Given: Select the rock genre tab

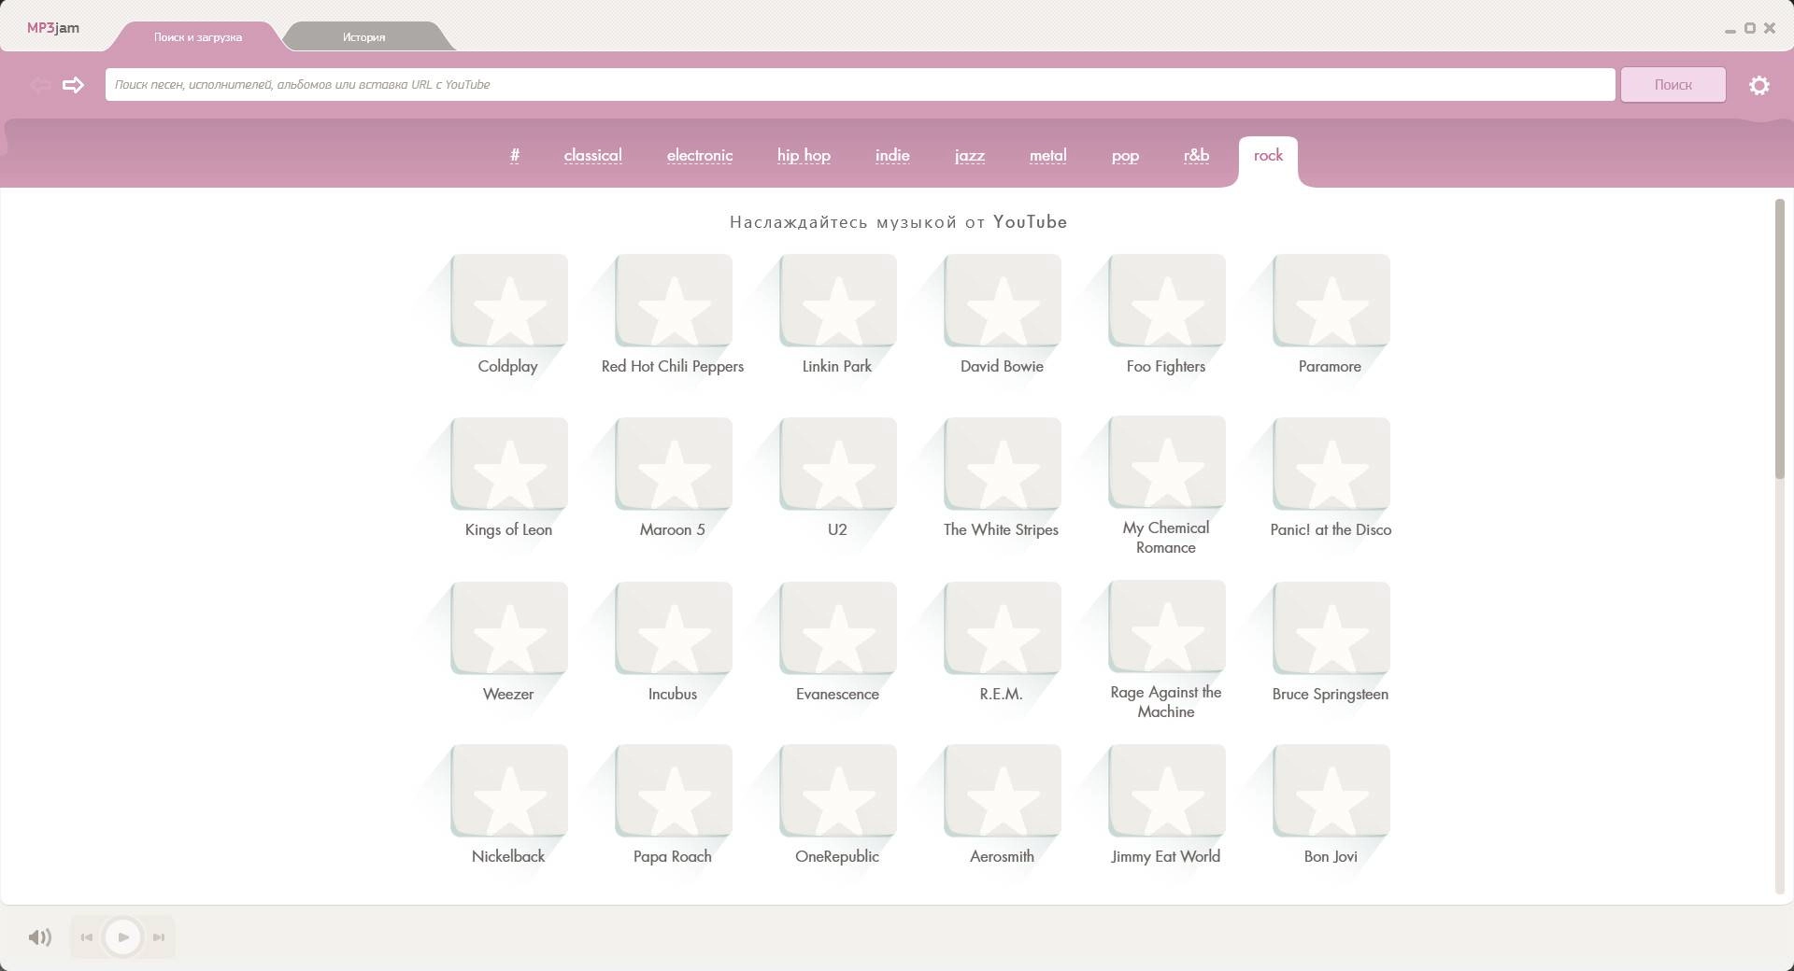Looking at the screenshot, I should (x=1268, y=156).
